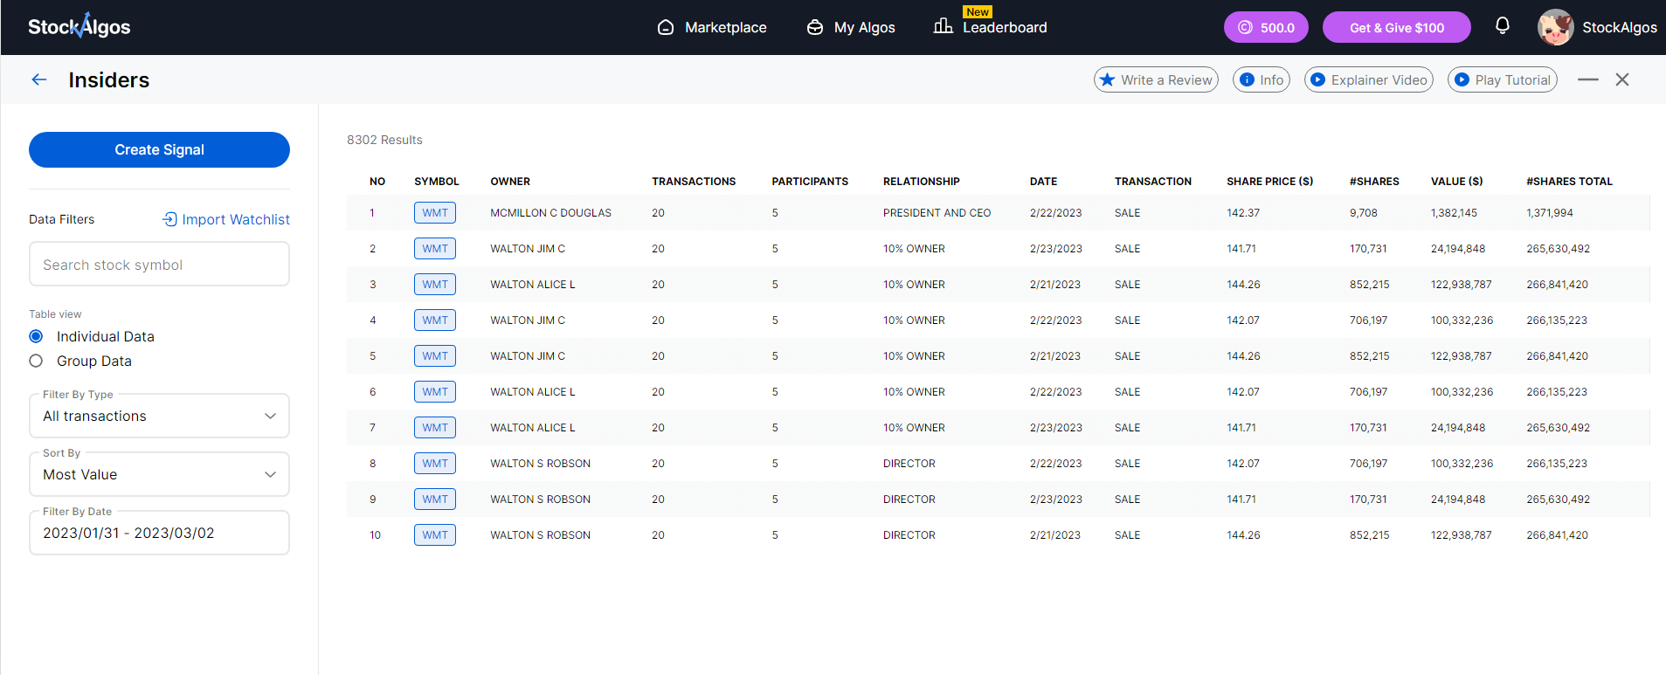The image size is (1666, 675).
Task: Open the My Algos menu
Action: [851, 27]
